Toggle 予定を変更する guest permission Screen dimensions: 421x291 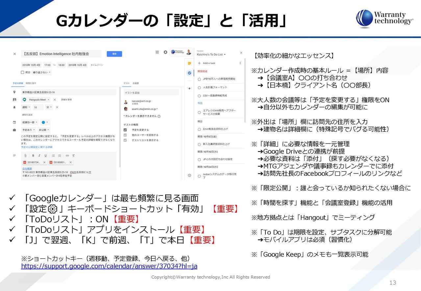tap(125, 130)
